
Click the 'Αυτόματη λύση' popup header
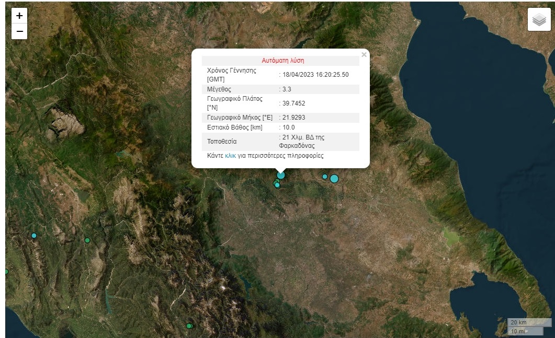coord(282,61)
